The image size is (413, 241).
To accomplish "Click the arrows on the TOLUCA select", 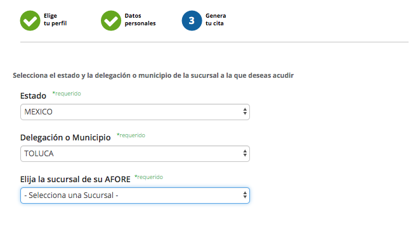I will (x=245, y=153).
